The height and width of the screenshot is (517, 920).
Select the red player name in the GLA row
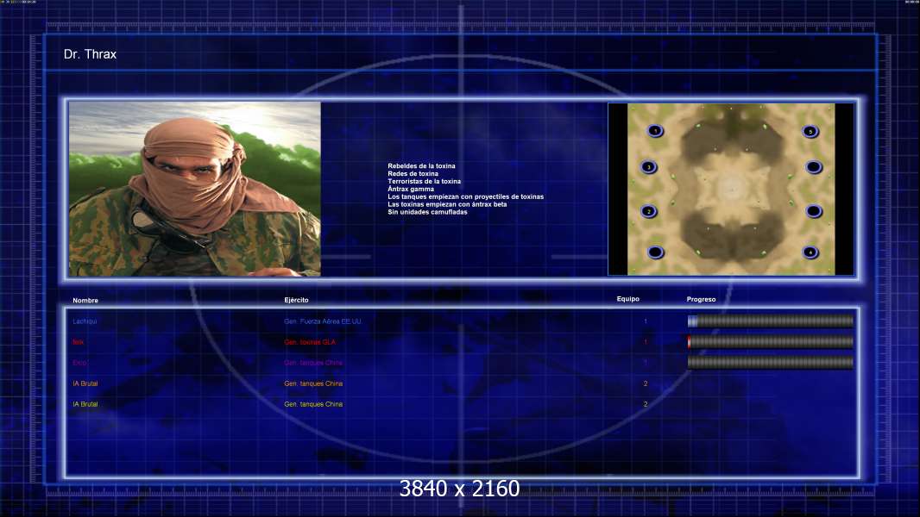(78, 343)
